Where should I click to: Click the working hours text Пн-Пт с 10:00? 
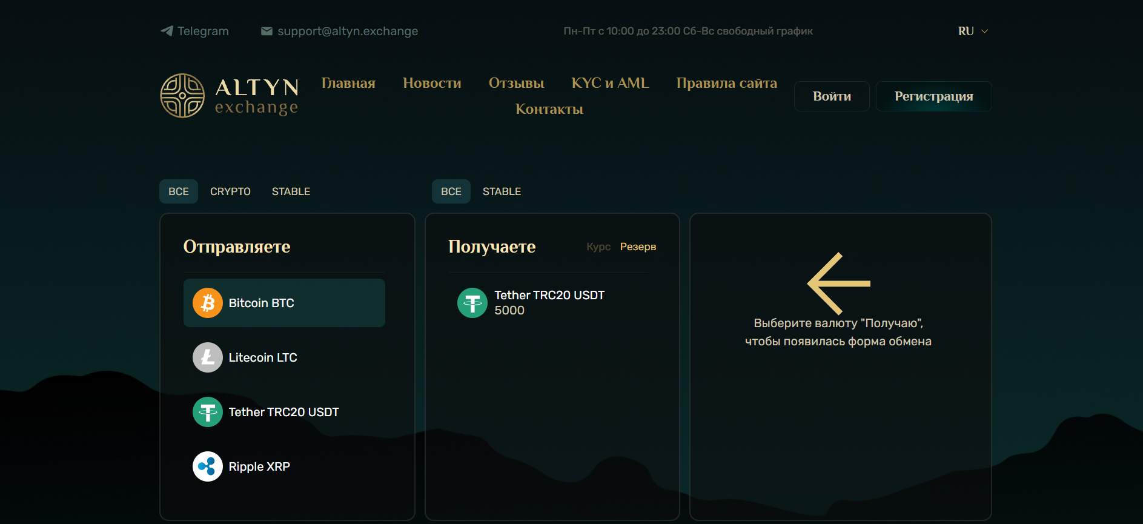pos(688,31)
